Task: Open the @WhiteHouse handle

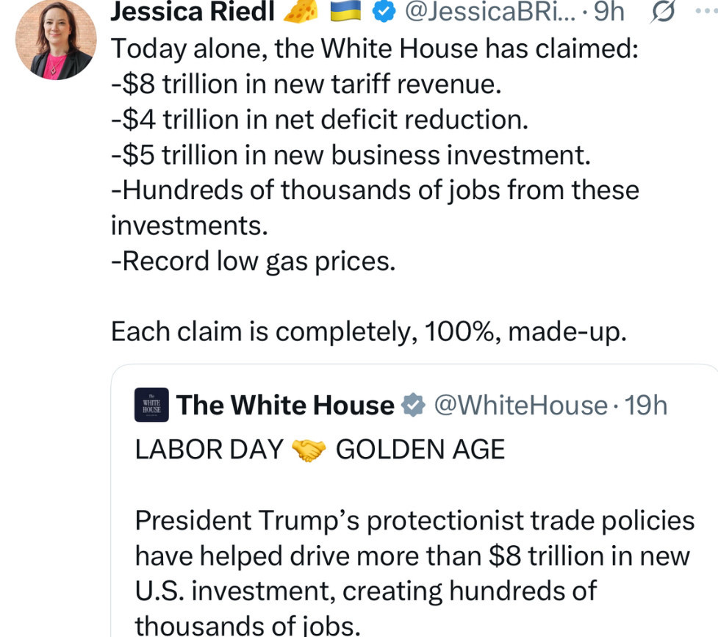Action: point(520,406)
